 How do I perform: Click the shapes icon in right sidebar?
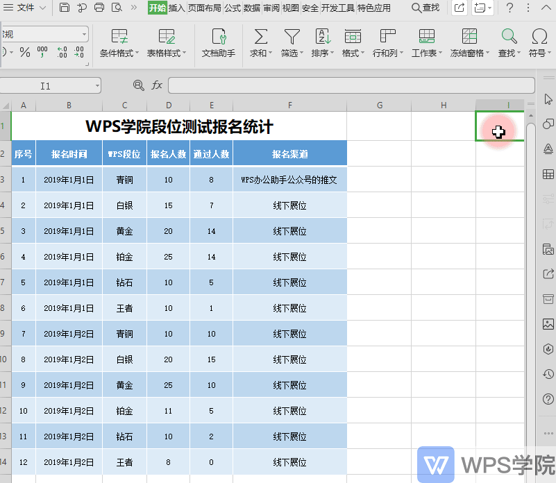pos(548,124)
